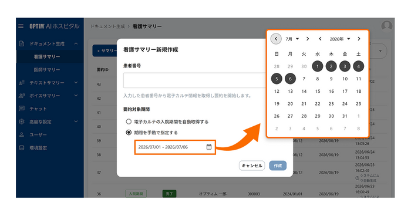This screenshot has height=216, width=411.
Task: Click the user avatar icon at top right
Action: coord(386,26)
